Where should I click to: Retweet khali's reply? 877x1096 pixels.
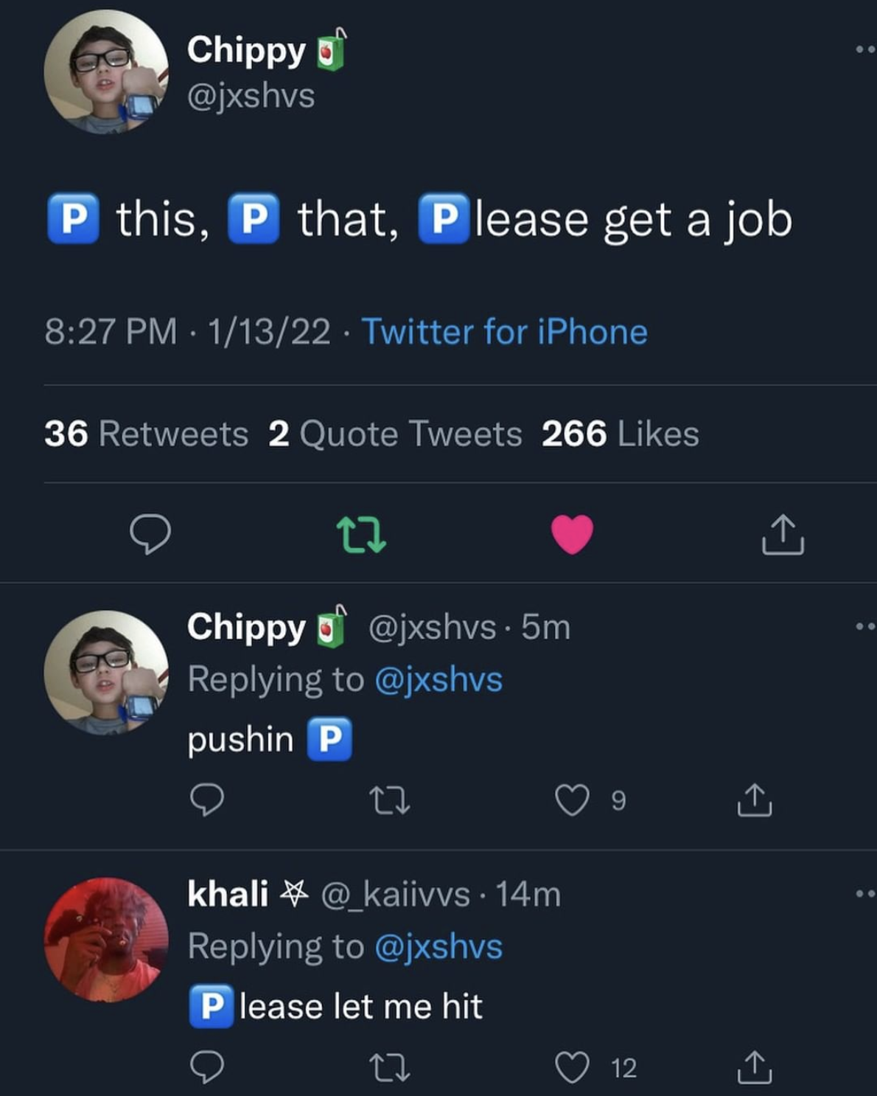(390, 1067)
